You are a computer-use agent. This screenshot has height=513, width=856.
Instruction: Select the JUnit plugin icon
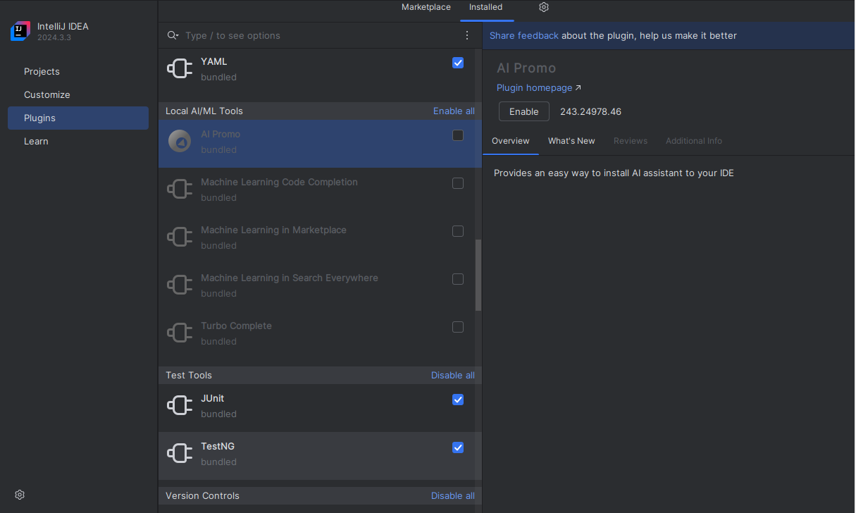[180, 405]
